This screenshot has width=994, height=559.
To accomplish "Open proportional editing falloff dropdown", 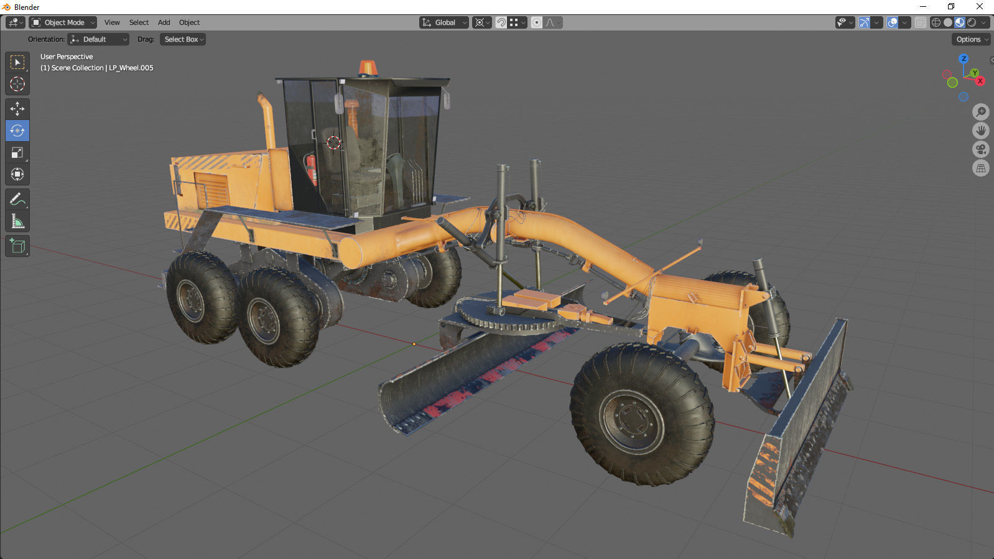I will (553, 22).
